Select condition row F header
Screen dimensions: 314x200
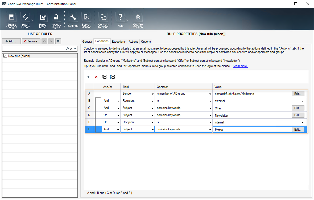point(89,130)
